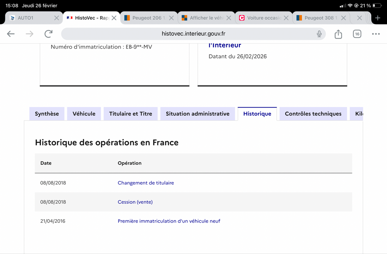Screen dimensions: 387x254
Task: Tap the Safari back arrow
Action: (11, 34)
